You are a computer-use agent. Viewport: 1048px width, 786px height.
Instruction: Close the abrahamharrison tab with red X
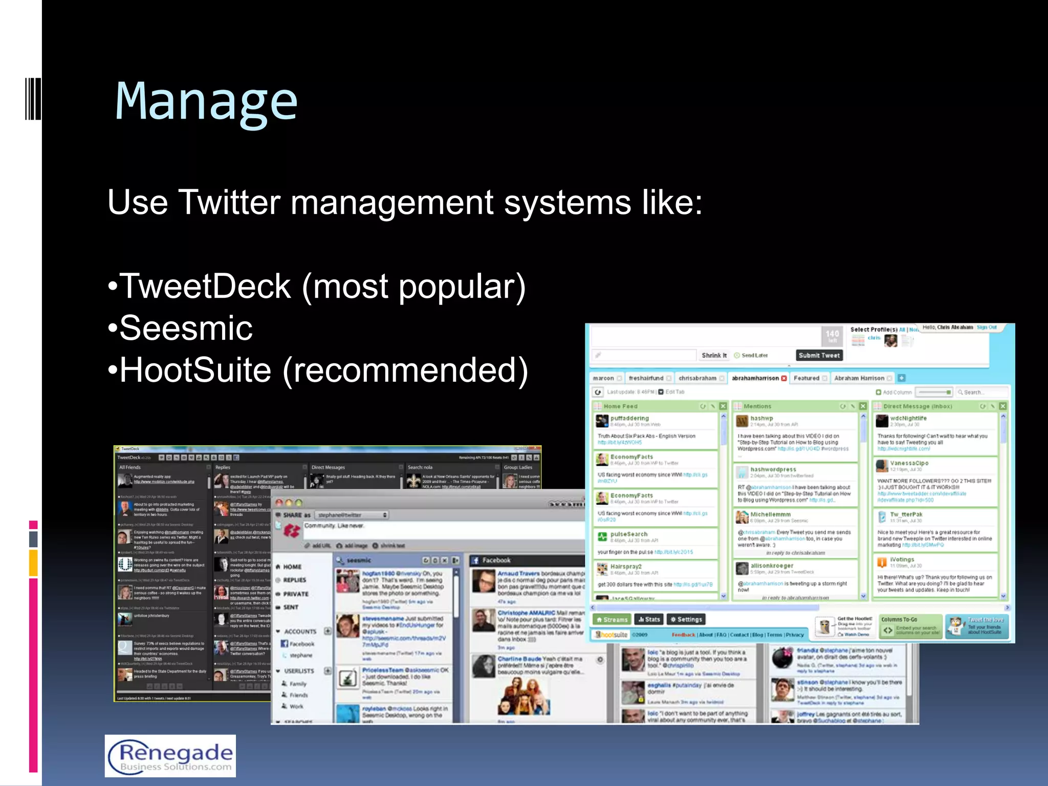pyautogui.click(x=784, y=378)
